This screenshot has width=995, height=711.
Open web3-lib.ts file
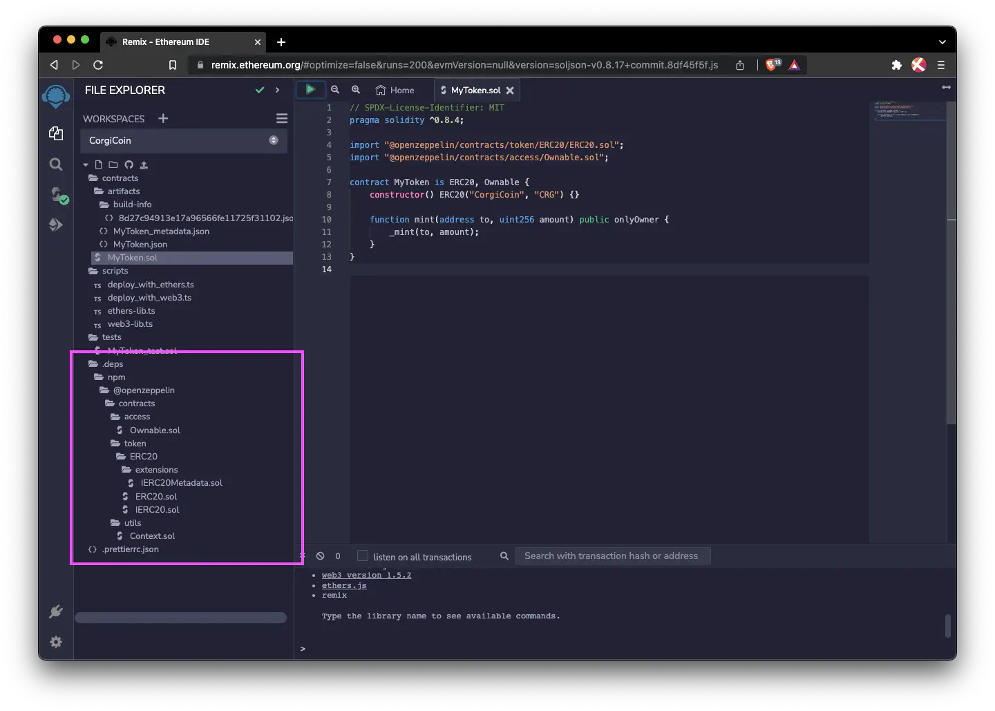pyautogui.click(x=123, y=324)
